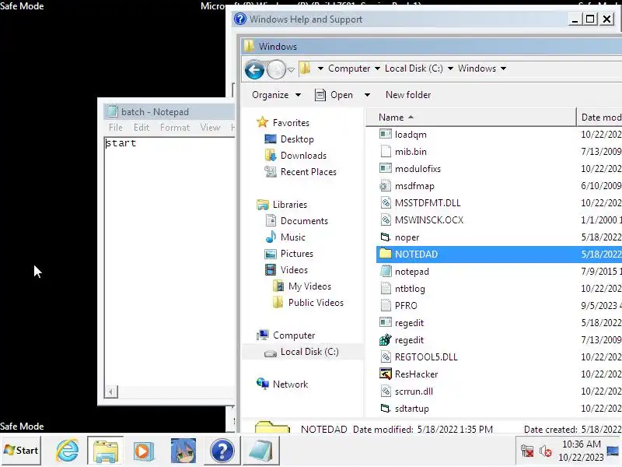Click in the Notepad text area
The height and width of the screenshot is (467, 622).
[169, 262]
